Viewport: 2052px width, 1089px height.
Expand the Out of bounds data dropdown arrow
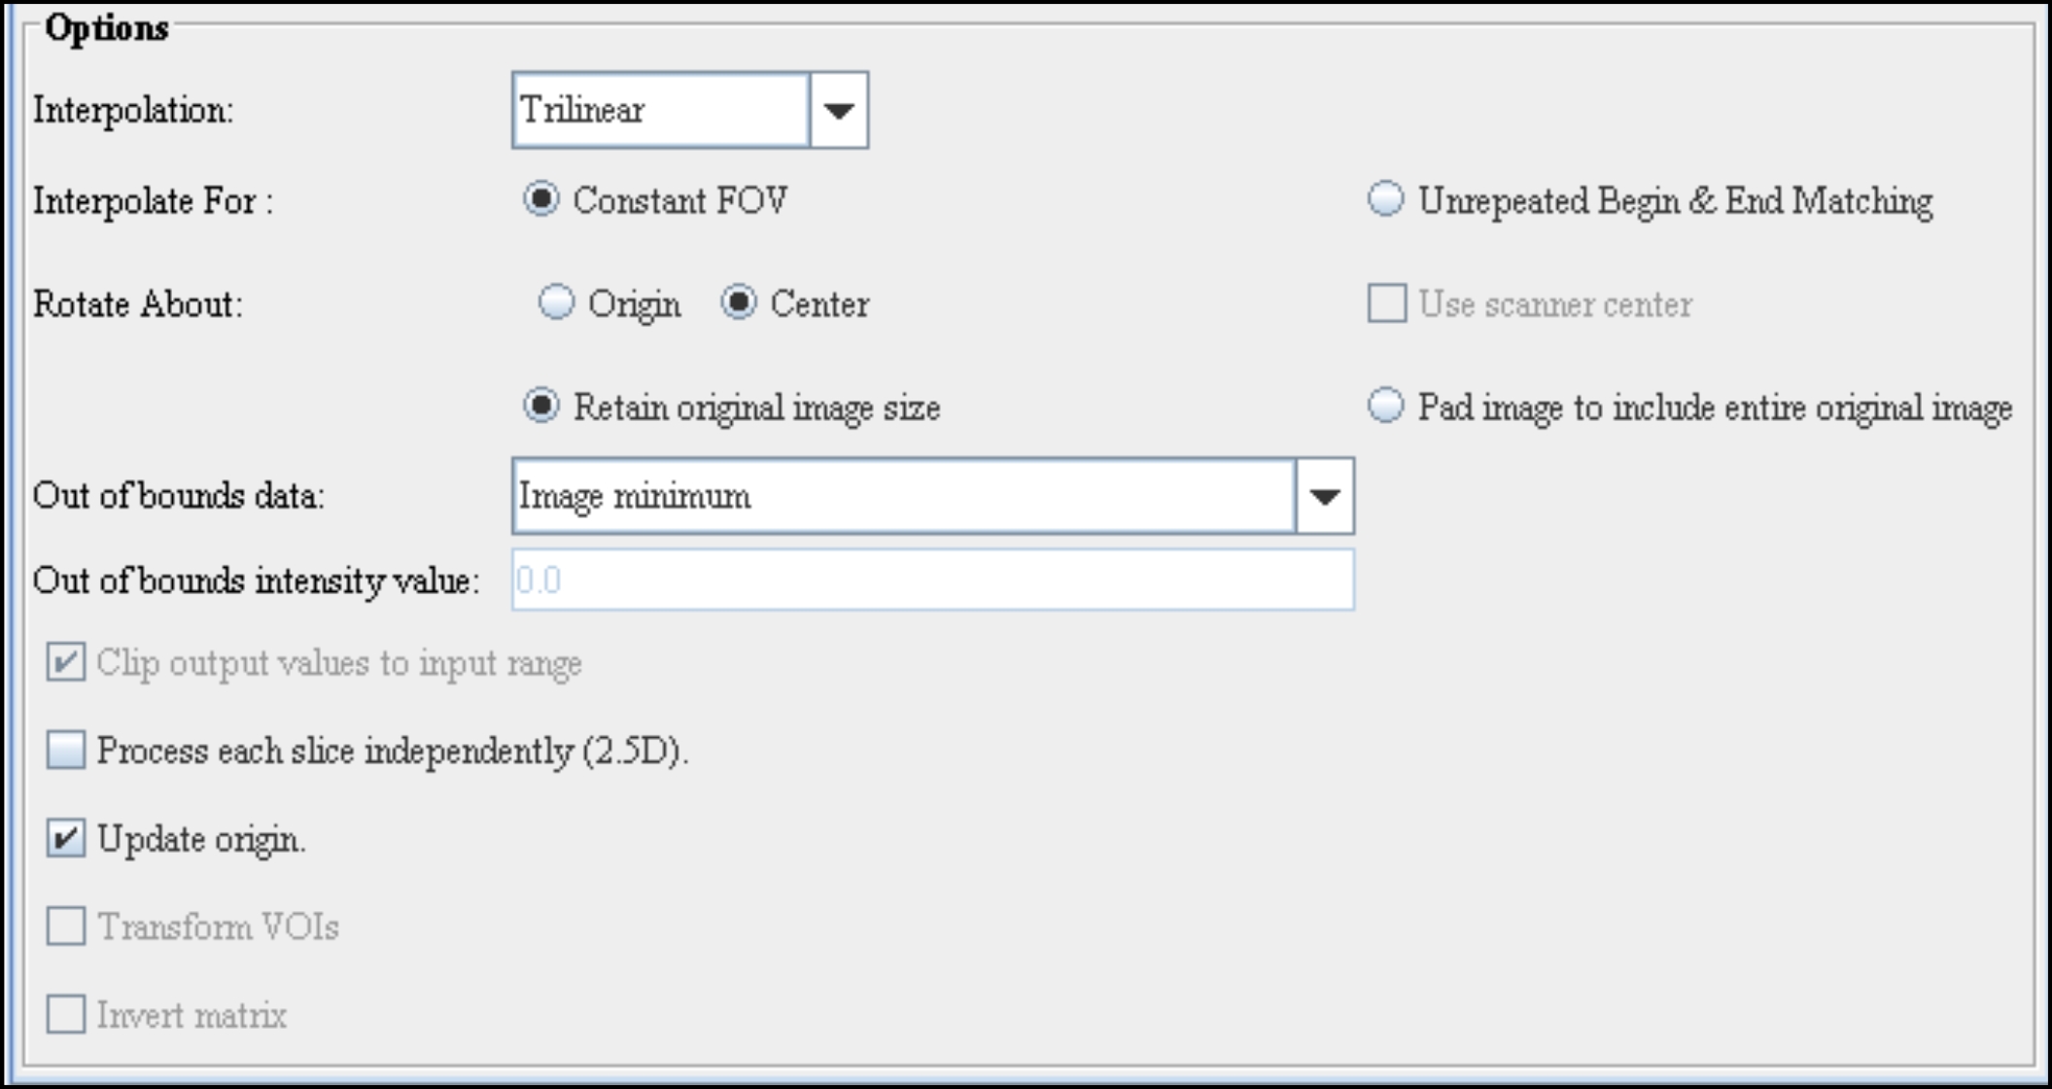click(1324, 496)
